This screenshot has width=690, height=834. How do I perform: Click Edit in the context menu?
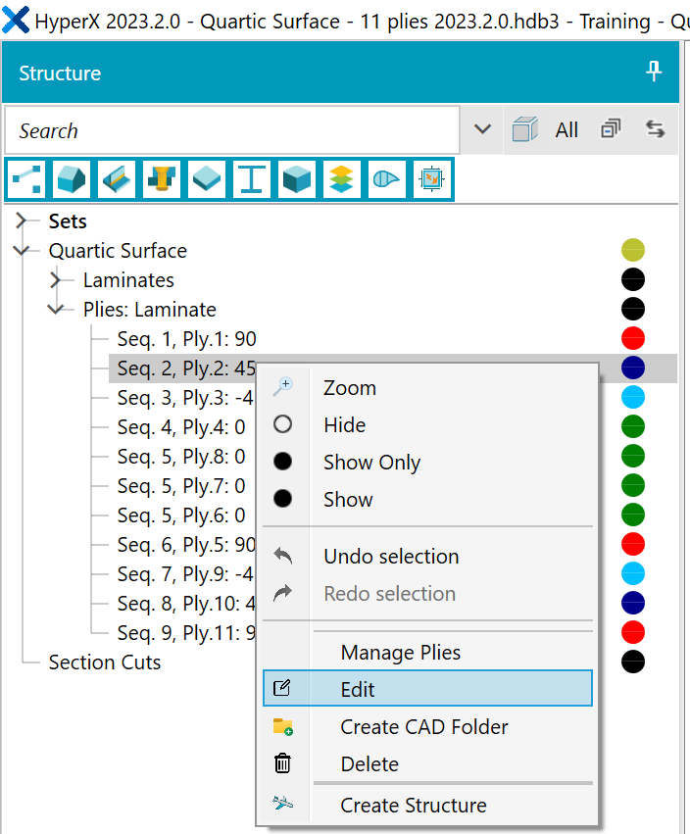click(x=427, y=688)
